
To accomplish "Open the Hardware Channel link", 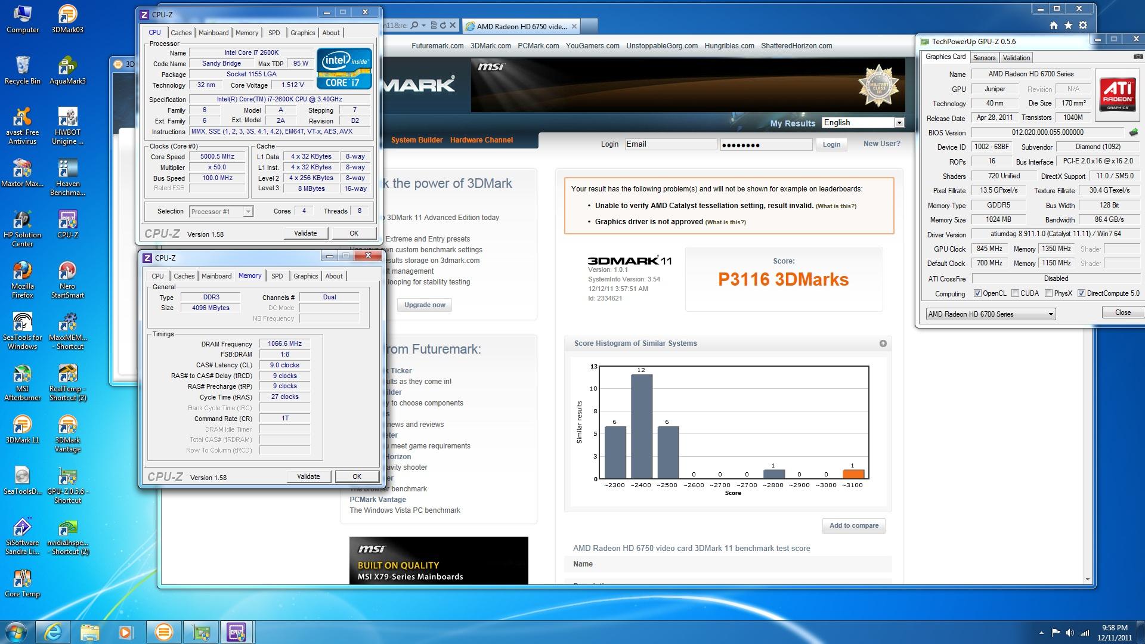I will coord(481,140).
